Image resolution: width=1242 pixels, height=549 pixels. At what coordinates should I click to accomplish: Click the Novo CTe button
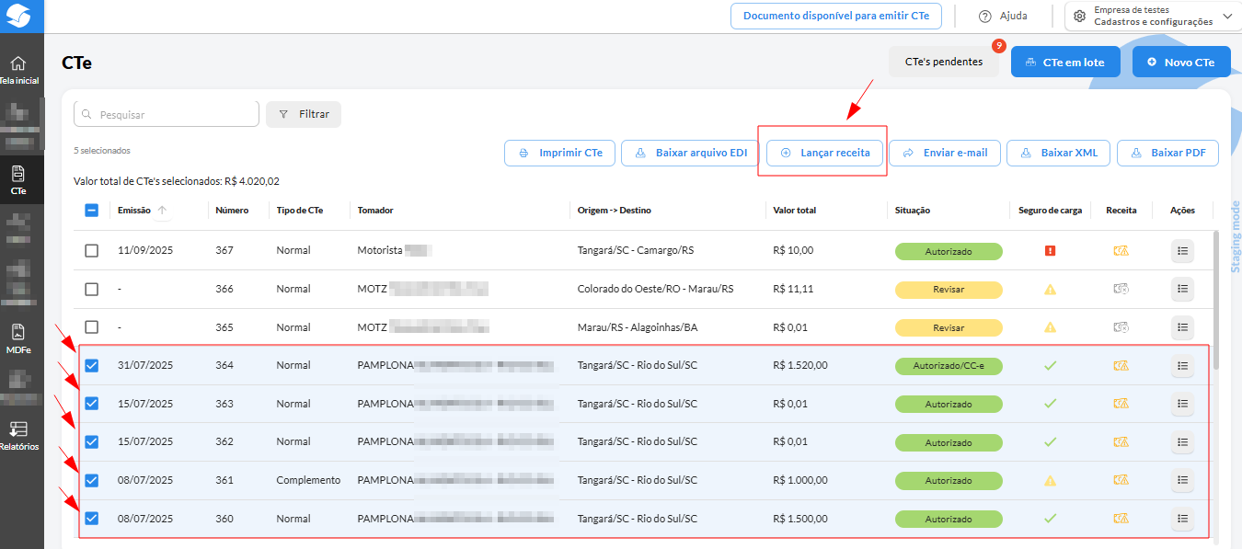[1181, 63]
